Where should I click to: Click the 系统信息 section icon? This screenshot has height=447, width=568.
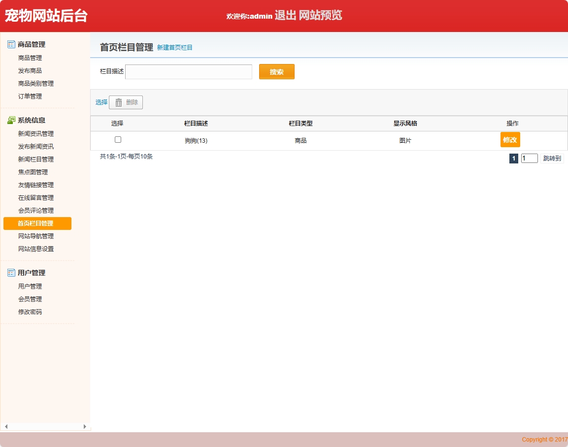point(10,120)
